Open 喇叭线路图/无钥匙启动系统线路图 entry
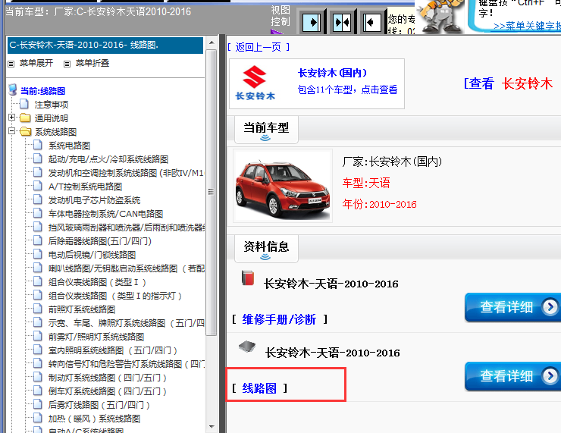 127,268
